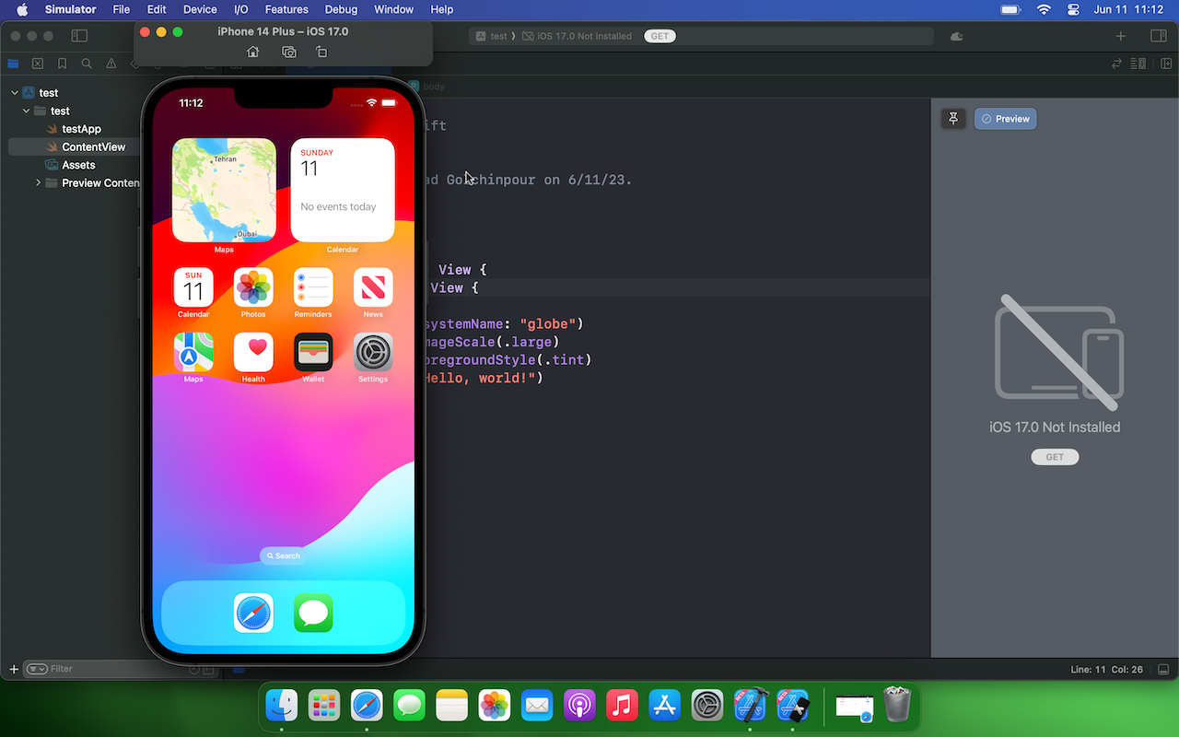Toggle the Preview pill in canvas
Viewport: 1179px width, 737px height.
click(x=1005, y=118)
